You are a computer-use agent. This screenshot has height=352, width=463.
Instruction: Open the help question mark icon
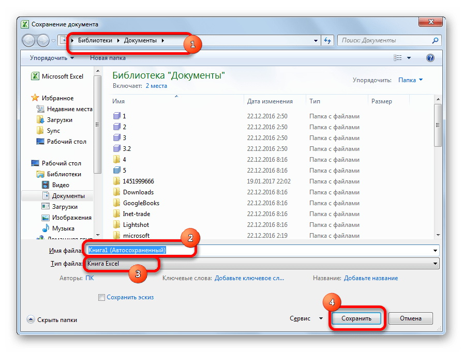pos(430,58)
